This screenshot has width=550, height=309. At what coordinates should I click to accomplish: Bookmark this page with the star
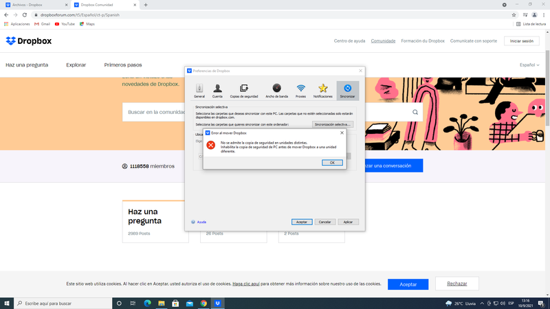click(514, 15)
